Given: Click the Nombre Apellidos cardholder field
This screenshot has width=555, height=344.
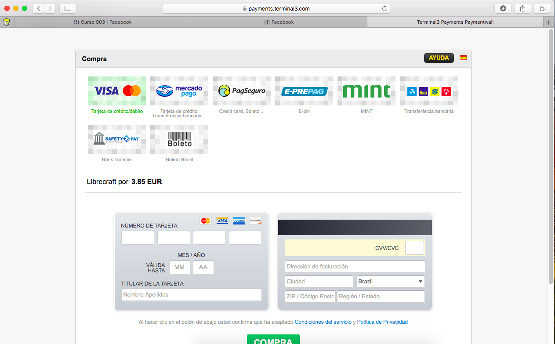Looking at the screenshot, I should click(x=192, y=295).
